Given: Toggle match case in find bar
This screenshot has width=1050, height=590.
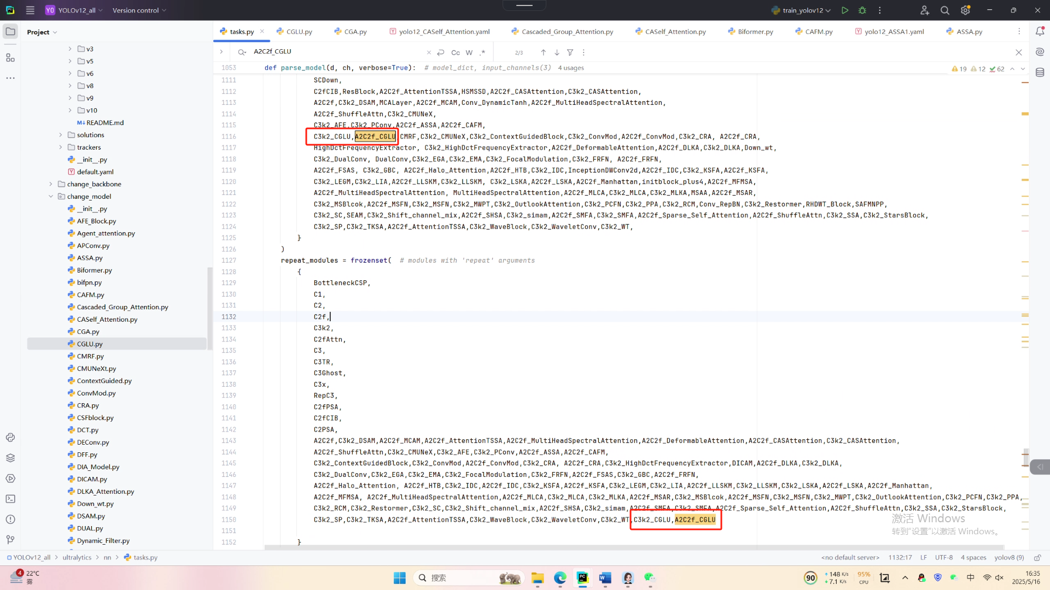Looking at the screenshot, I should [x=455, y=52].
